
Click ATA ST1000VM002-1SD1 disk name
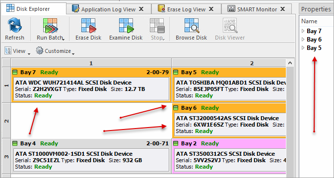(74, 154)
